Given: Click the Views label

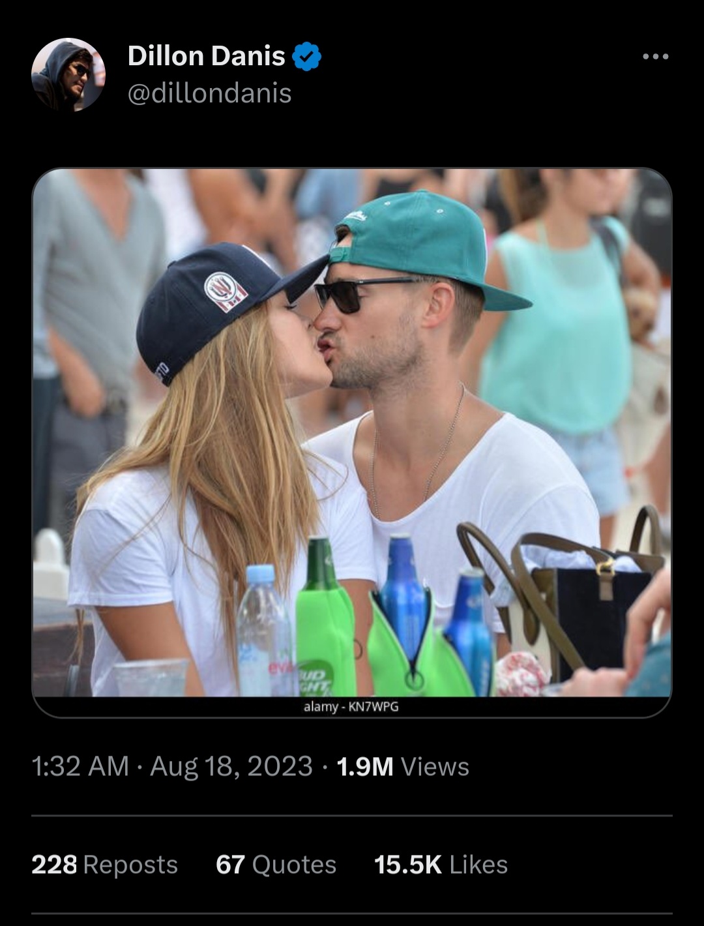Looking at the screenshot, I should point(435,767).
